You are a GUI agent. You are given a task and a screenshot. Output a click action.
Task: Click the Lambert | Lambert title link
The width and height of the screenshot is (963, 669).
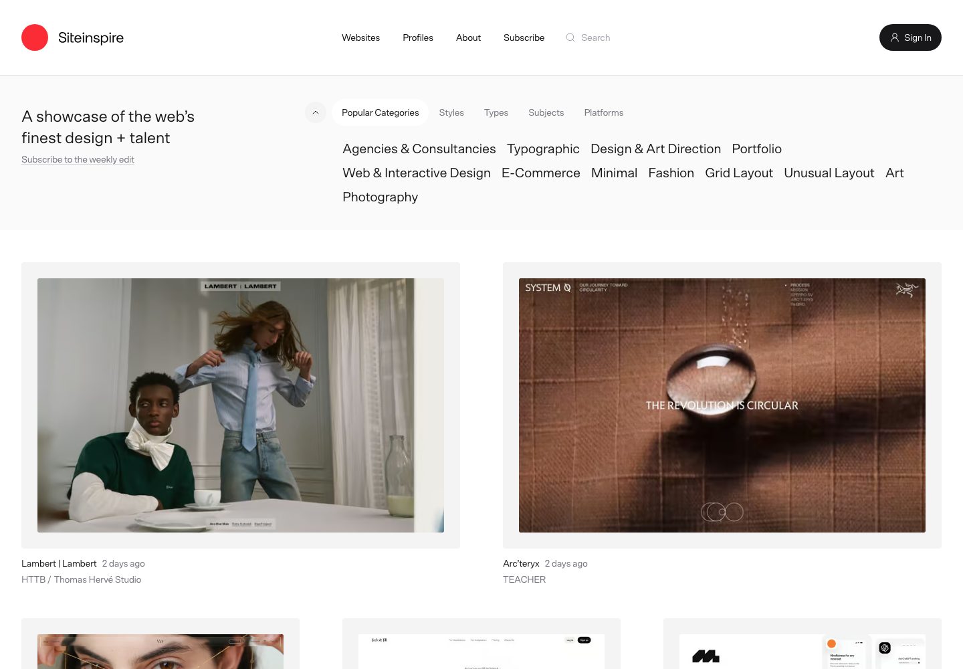tap(59, 563)
